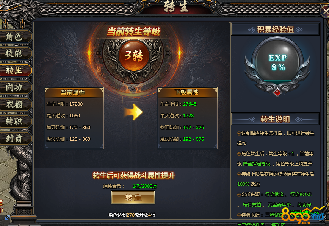
Task: Open the 行会BOSS link
Action: point(301,195)
